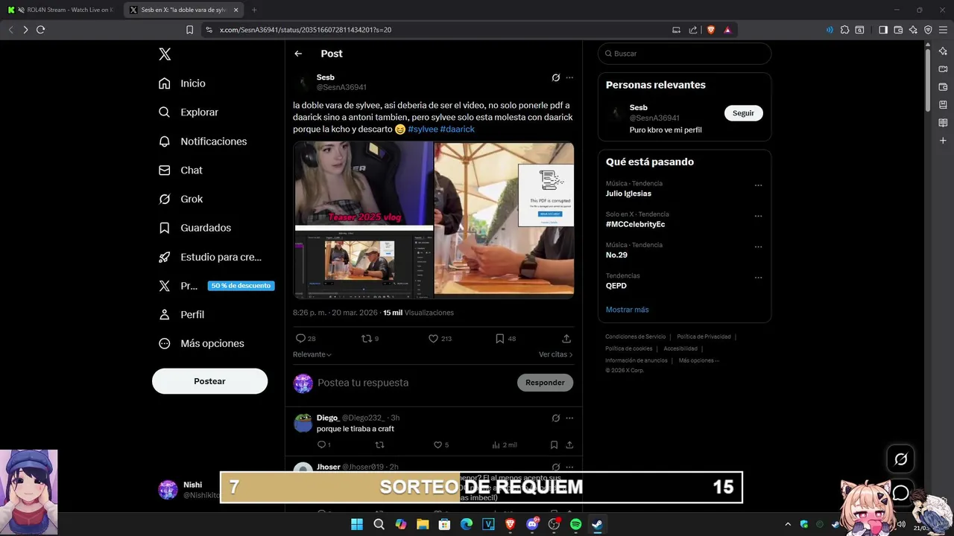Bookmark Diego_'s reply
This screenshot has height=536, width=954.
554,445
